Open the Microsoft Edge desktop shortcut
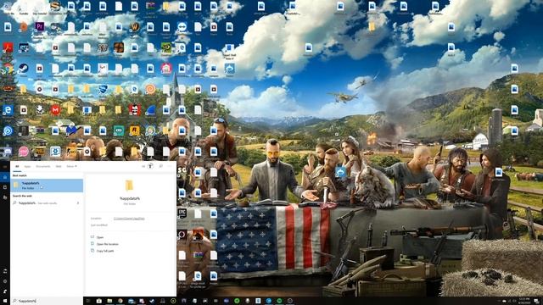This screenshot has height=305, width=543. 8,110
